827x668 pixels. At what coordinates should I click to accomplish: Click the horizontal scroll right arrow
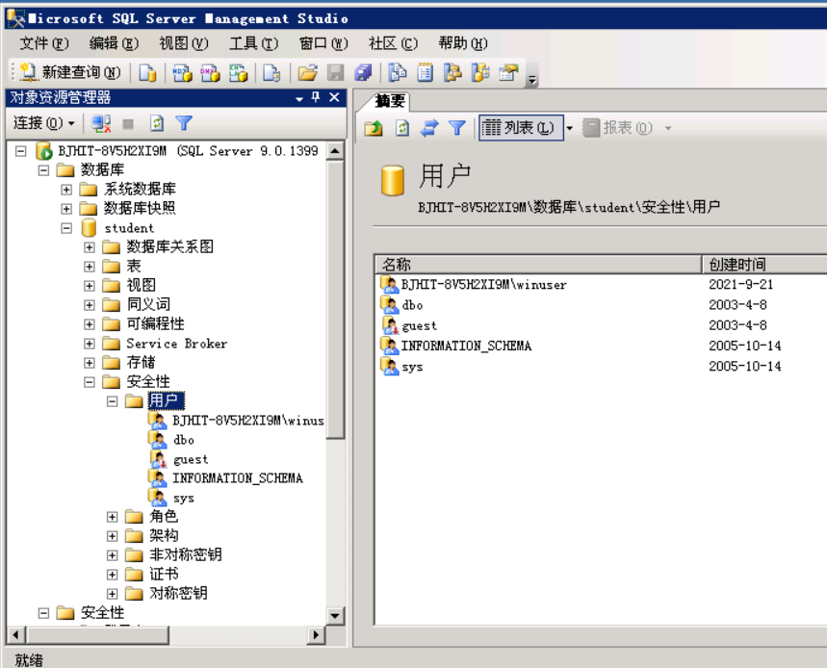point(316,634)
